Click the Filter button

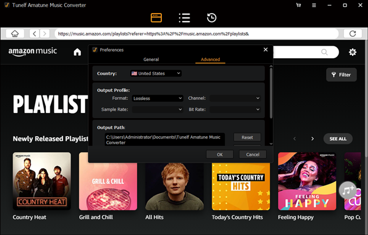tap(341, 75)
